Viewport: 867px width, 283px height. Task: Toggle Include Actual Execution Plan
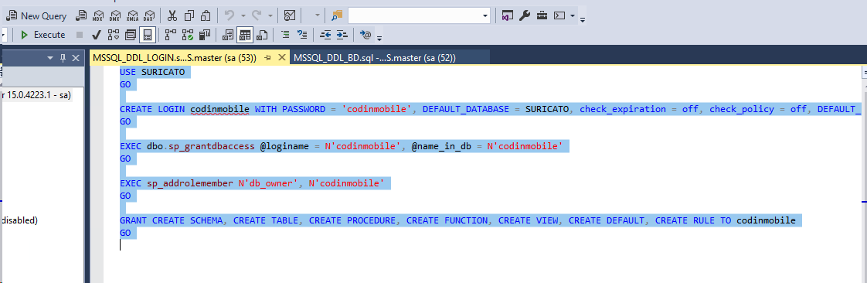point(170,35)
